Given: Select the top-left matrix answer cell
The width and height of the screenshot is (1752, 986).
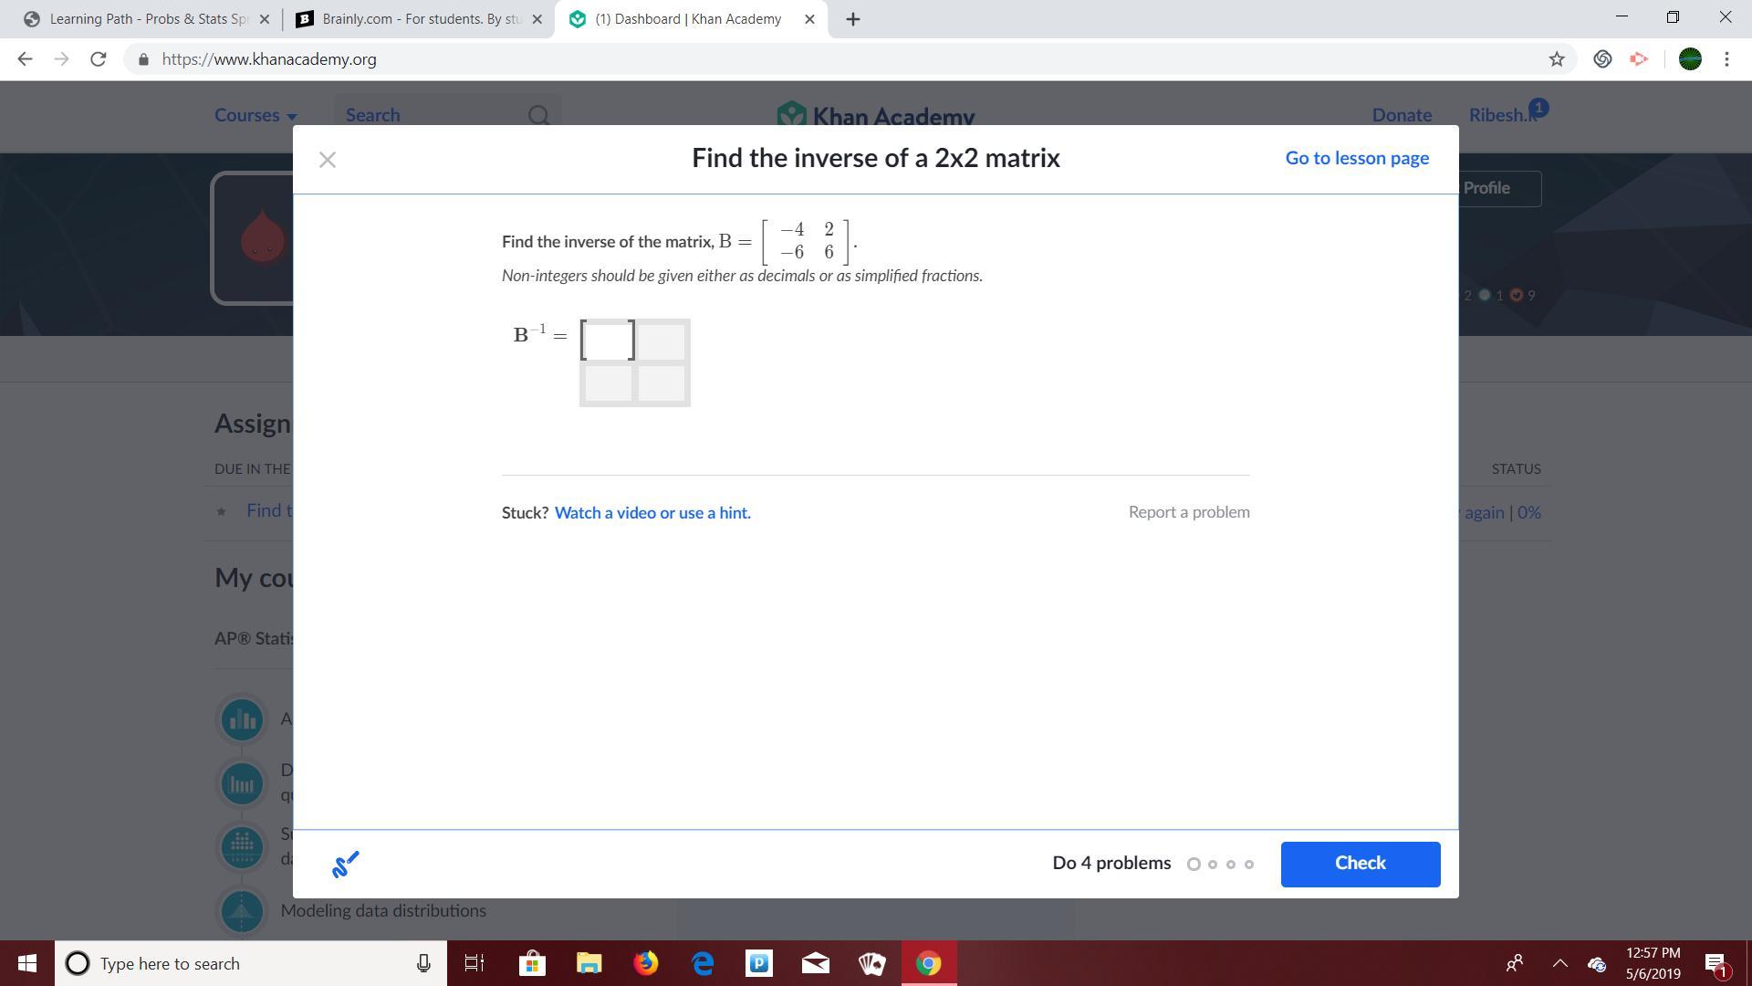Looking at the screenshot, I should tap(608, 341).
